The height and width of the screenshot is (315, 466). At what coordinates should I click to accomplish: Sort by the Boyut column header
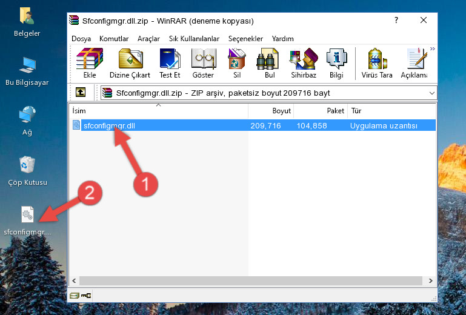[271, 111]
